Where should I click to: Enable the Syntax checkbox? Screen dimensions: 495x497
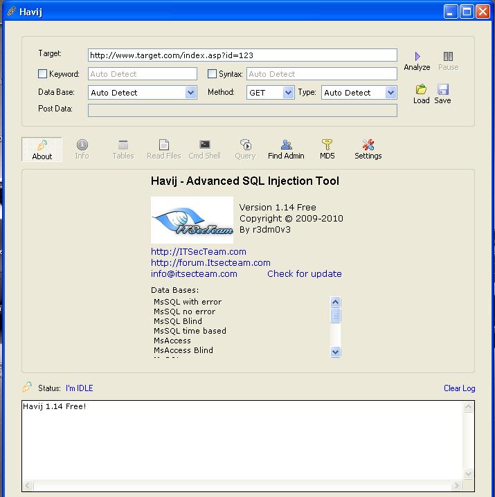coord(212,74)
